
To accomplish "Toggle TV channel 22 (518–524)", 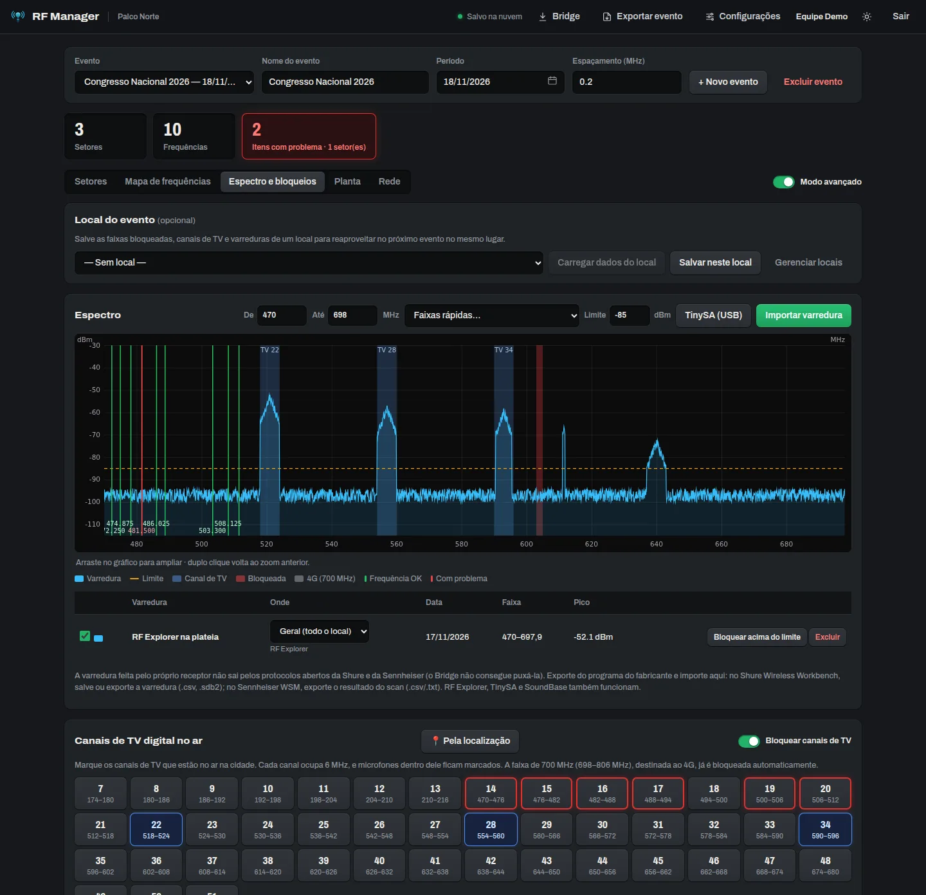I will point(156,829).
